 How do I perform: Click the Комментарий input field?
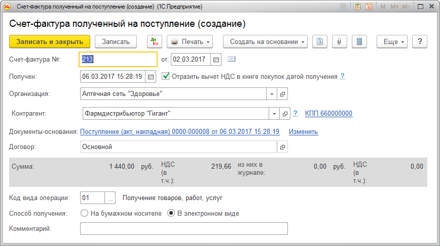(184, 229)
